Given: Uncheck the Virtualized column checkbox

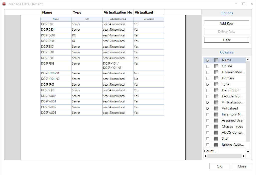Looking at the screenshot, I should point(208,109).
